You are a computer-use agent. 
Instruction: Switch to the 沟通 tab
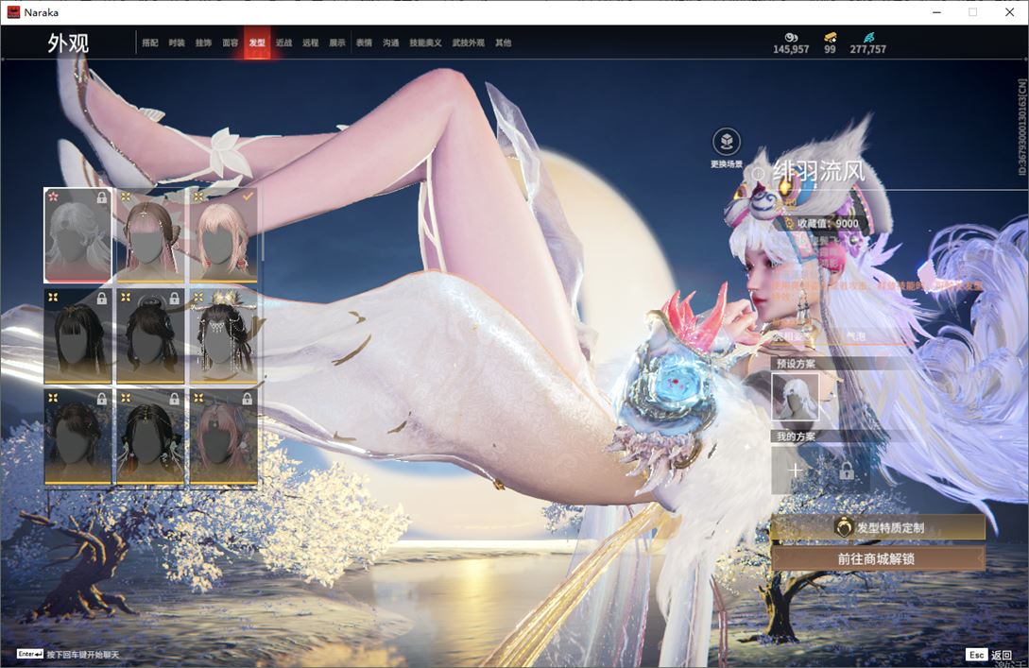pyautogui.click(x=391, y=43)
